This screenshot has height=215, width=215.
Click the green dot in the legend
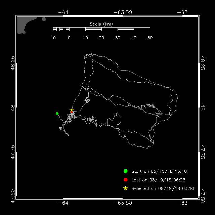pos(125,171)
